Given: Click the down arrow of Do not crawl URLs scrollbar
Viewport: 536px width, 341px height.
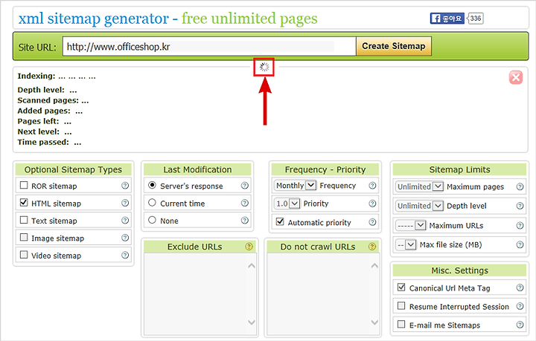Looking at the screenshot, I should (x=374, y=322).
